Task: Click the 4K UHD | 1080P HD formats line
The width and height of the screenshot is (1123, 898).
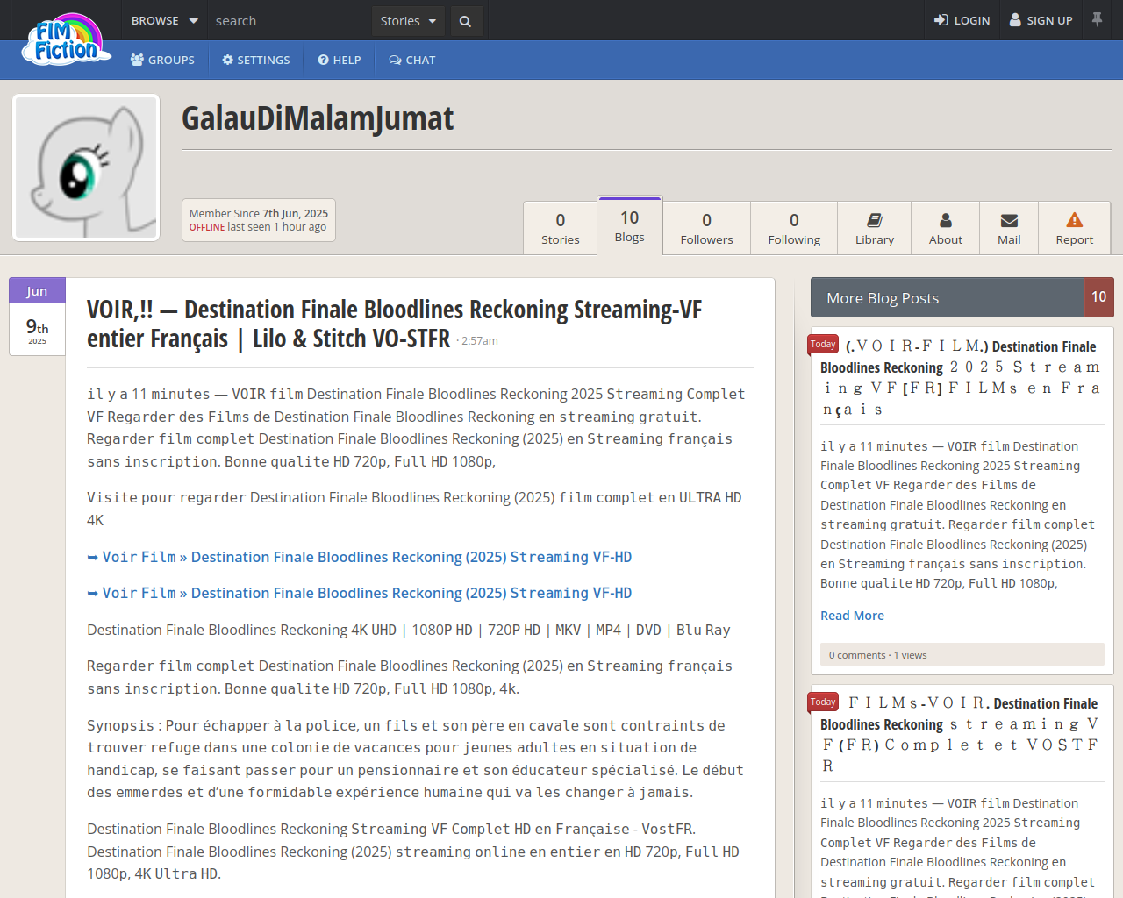Action: [x=409, y=630]
